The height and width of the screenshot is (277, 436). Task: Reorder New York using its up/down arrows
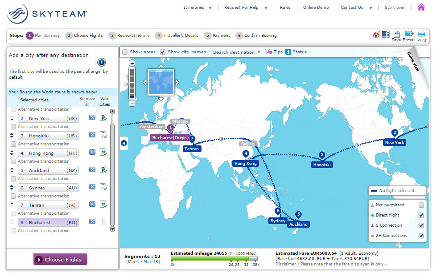(x=12, y=118)
